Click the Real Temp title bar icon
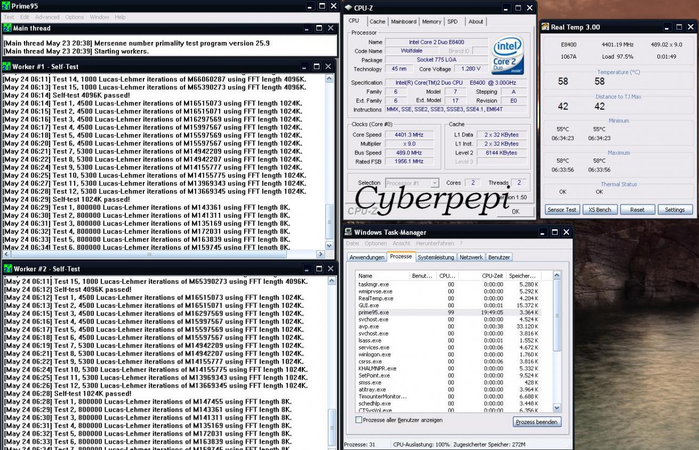The width and height of the screenshot is (699, 450). [545, 27]
